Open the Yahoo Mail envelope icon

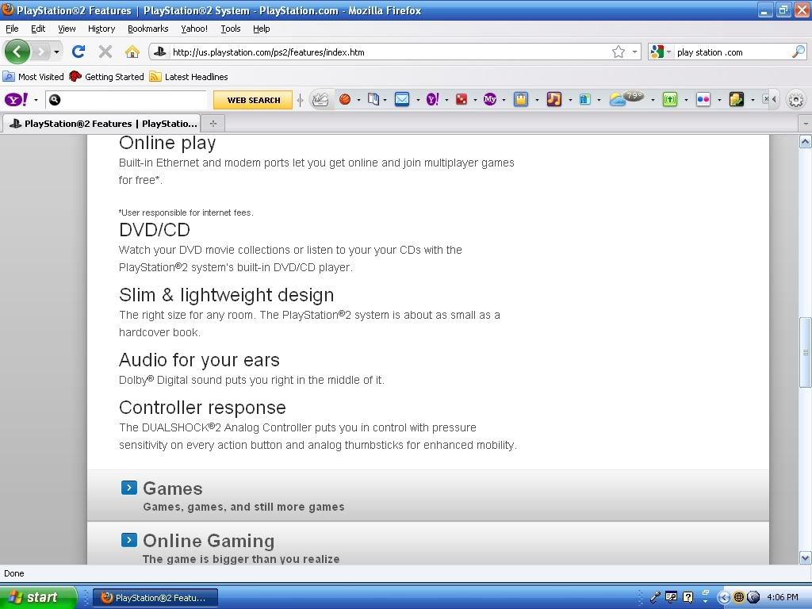(402, 99)
